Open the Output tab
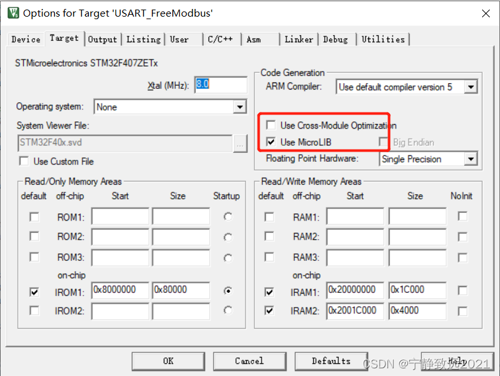This screenshot has height=376, width=500. 103,40
